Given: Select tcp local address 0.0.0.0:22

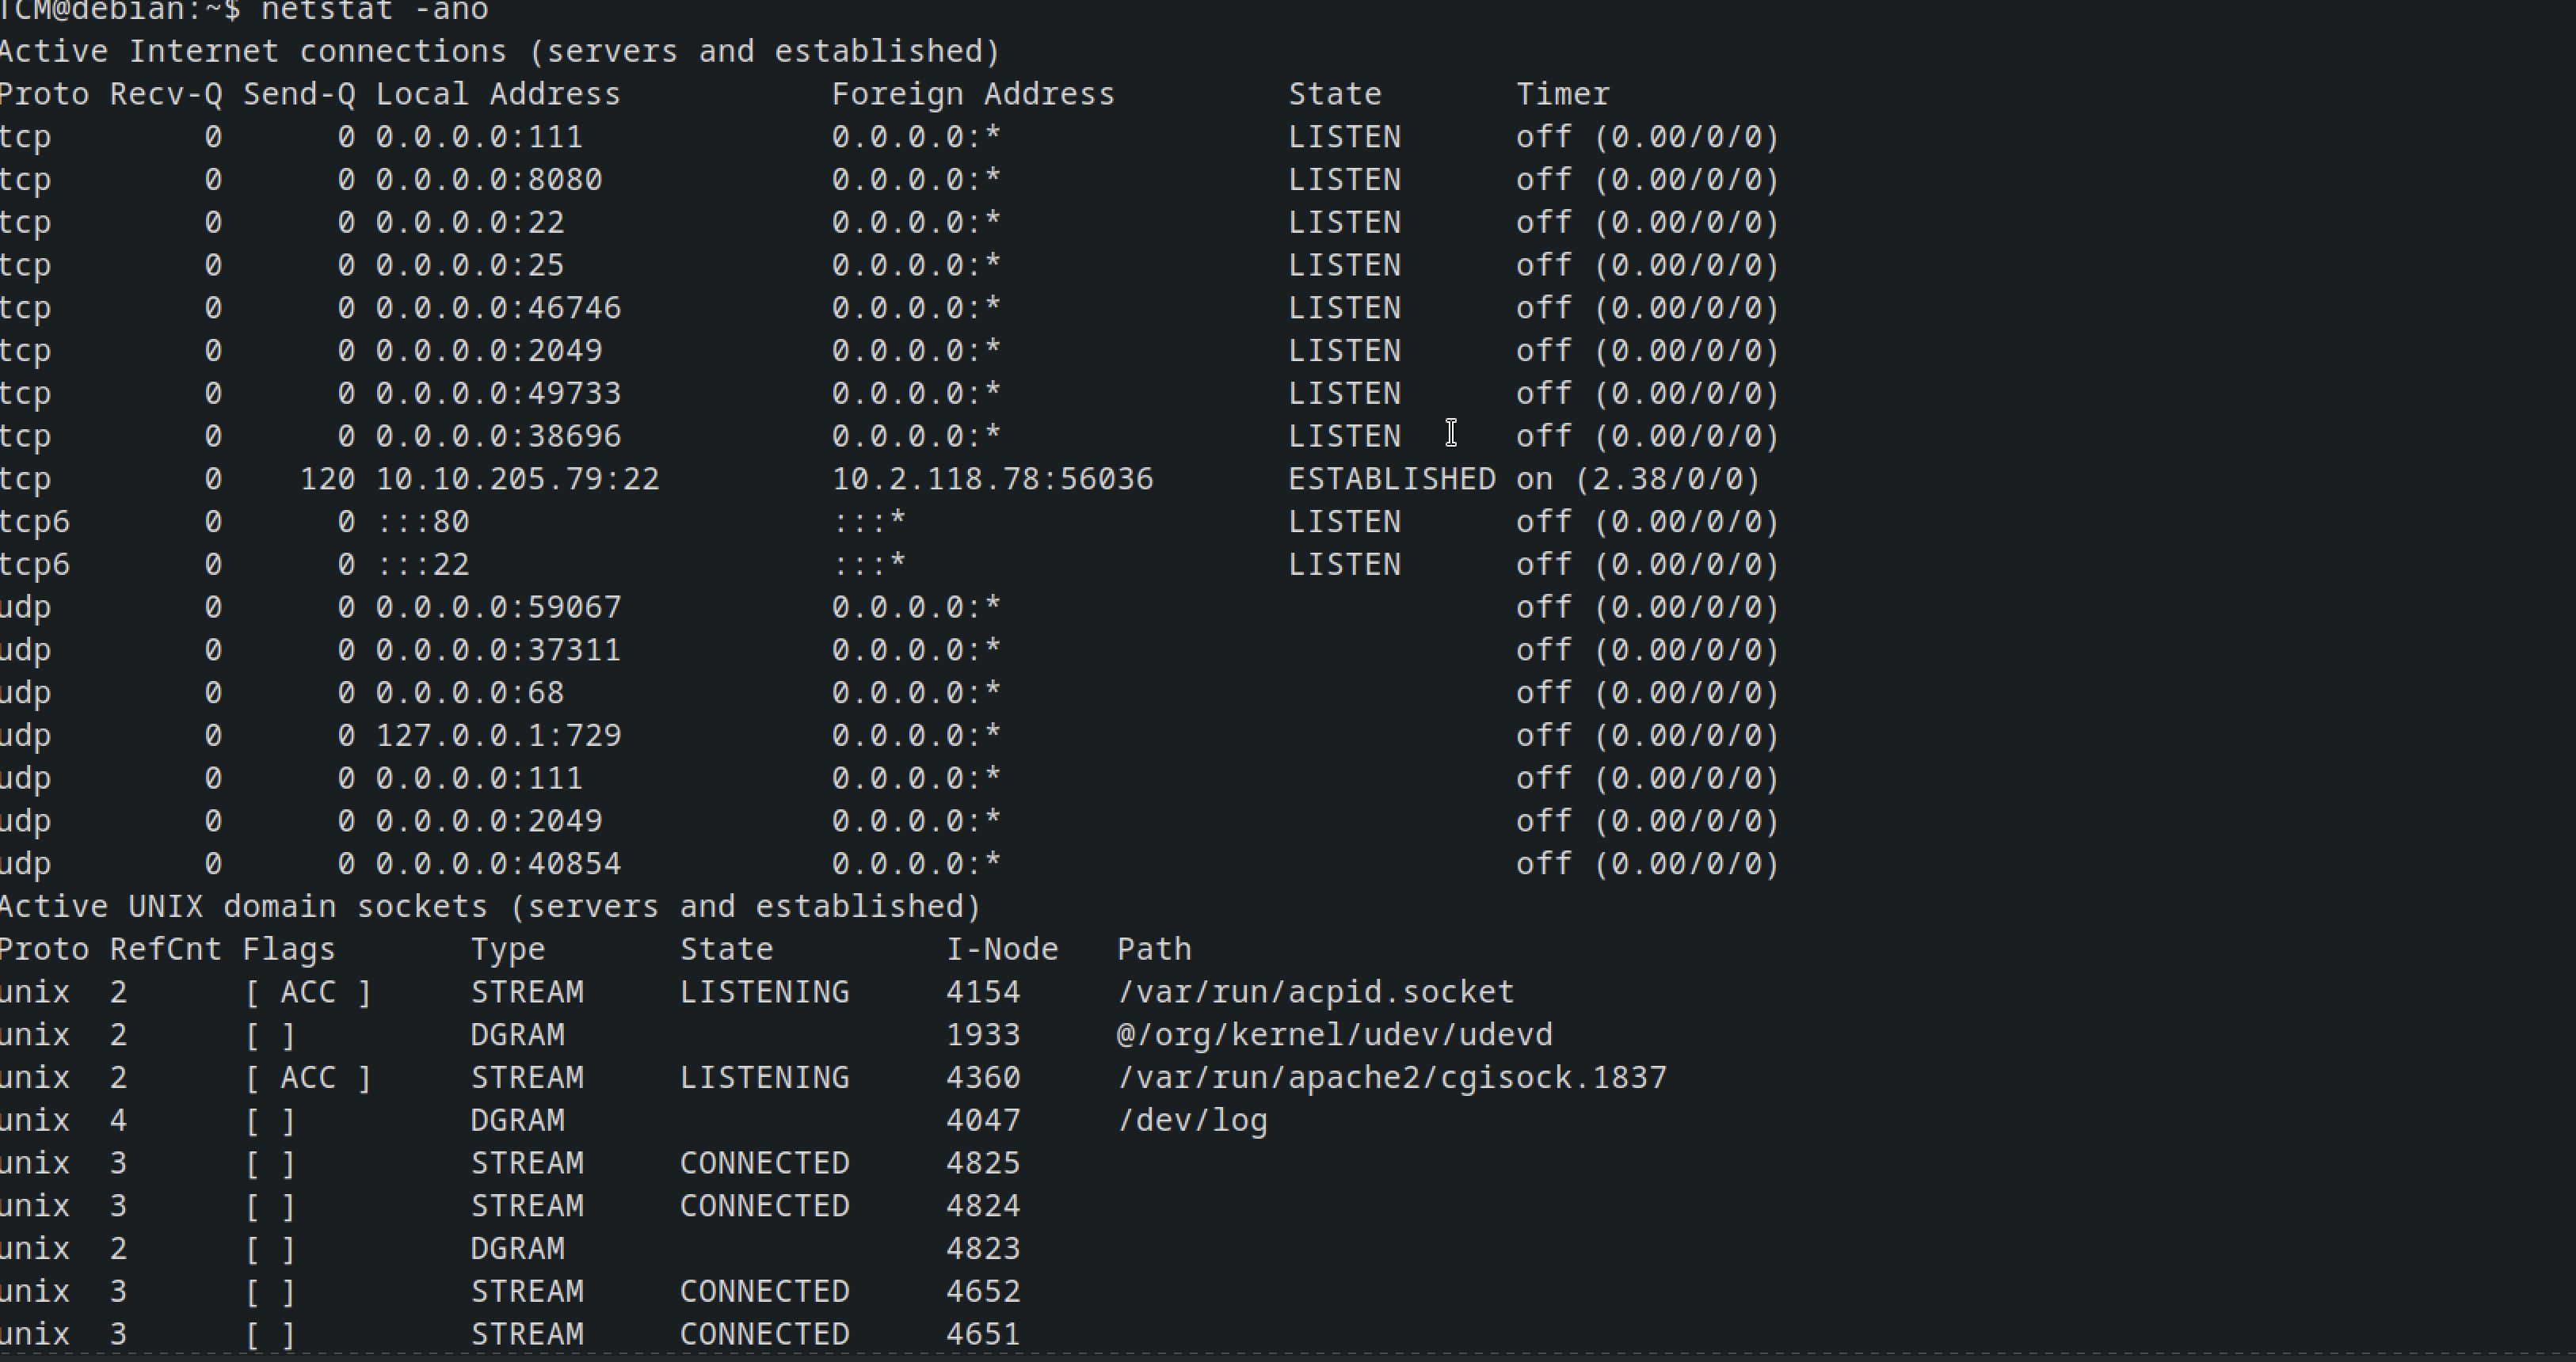Looking at the screenshot, I should tap(470, 222).
